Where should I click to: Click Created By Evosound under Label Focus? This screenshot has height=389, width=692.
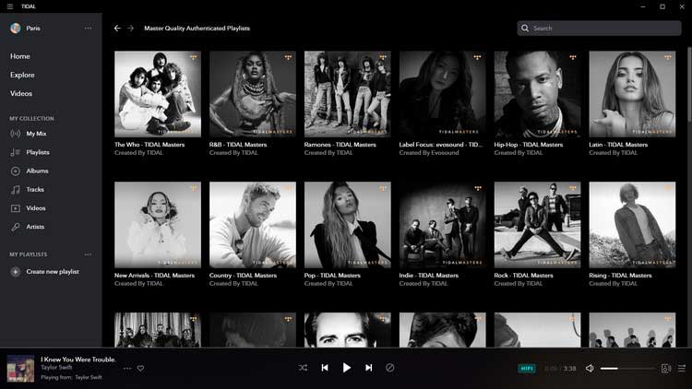429,153
